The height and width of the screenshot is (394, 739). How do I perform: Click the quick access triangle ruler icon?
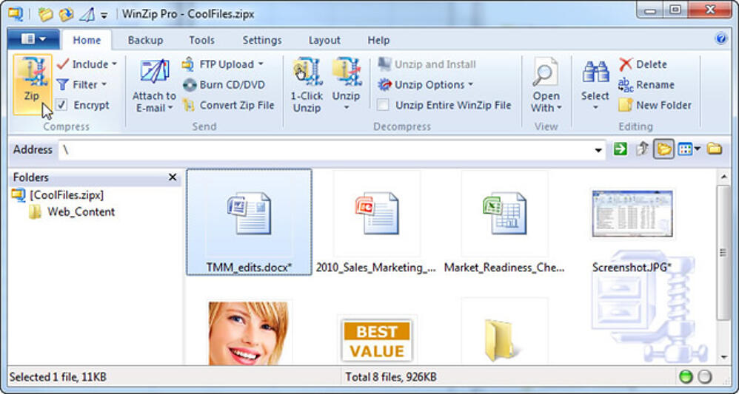(x=87, y=14)
